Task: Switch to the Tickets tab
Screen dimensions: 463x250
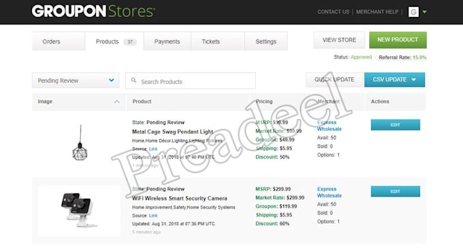Action: pyautogui.click(x=218, y=42)
